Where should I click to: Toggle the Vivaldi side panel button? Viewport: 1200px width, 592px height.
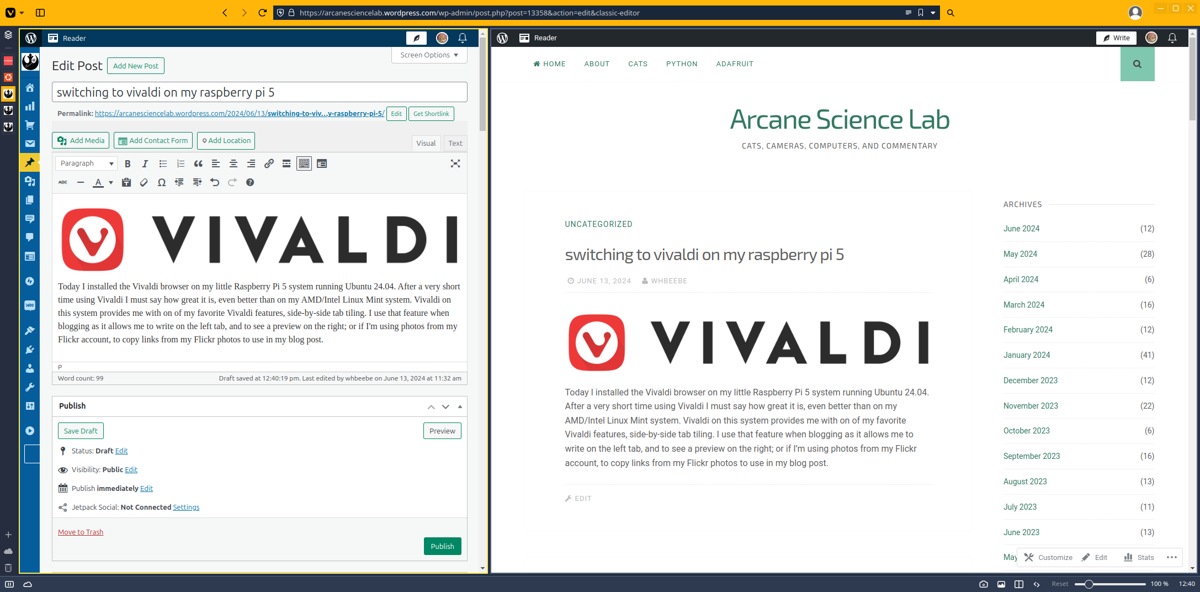pyautogui.click(x=40, y=13)
